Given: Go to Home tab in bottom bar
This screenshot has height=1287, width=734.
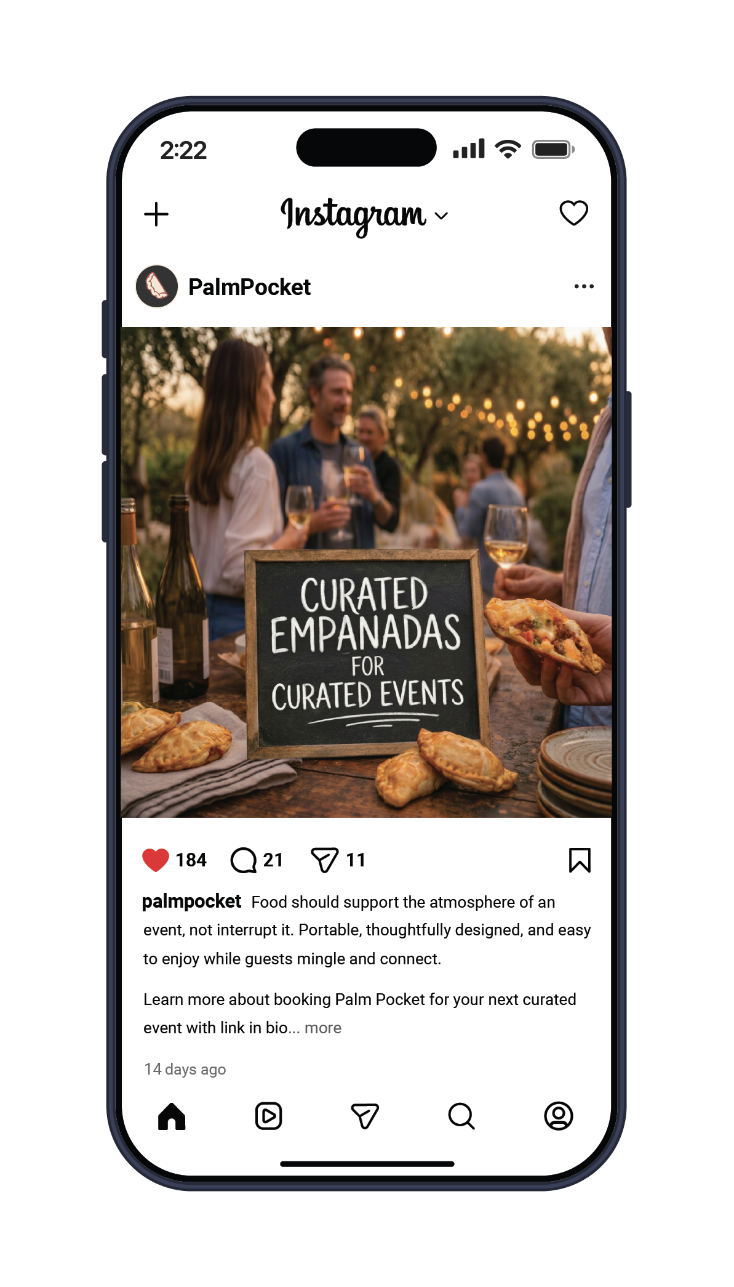Looking at the screenshot, I should (x=172, y=1116).
